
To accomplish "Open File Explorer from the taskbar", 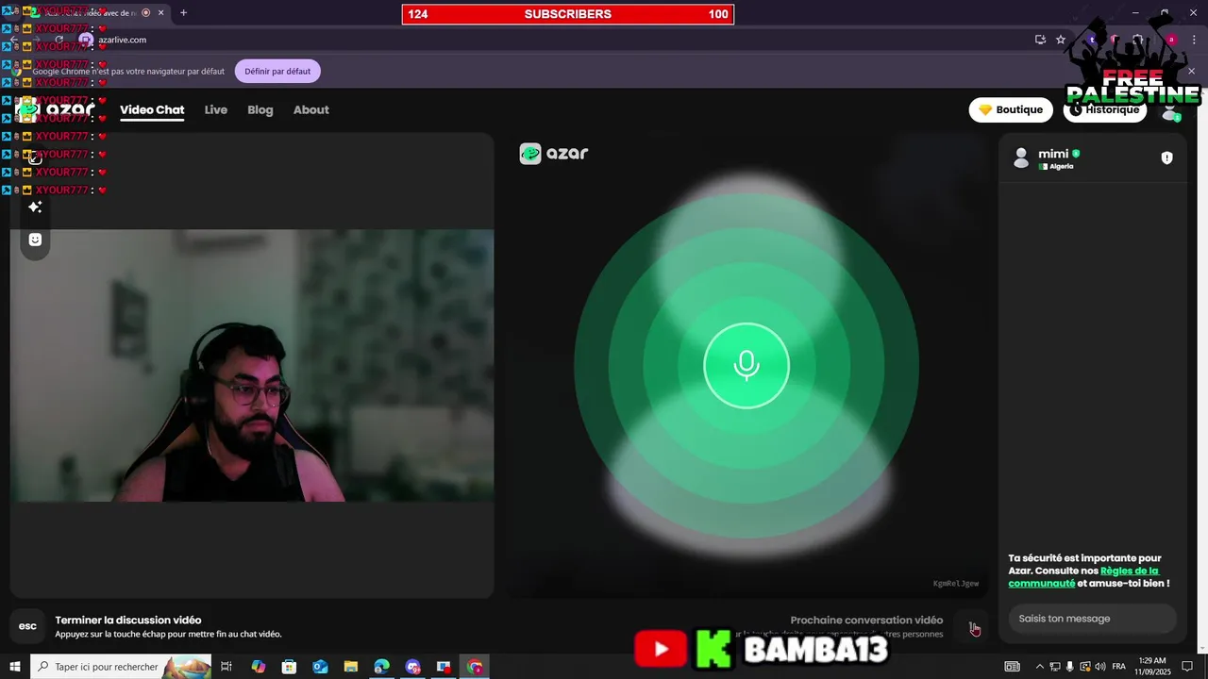I will coord(351,667).
